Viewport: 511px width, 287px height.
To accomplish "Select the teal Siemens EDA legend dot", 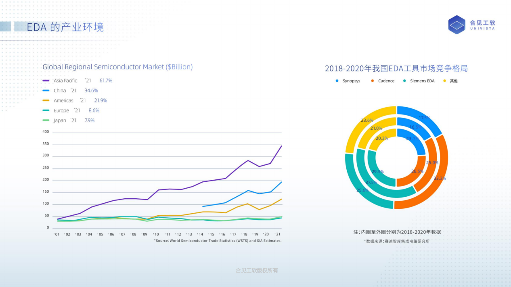I will tap(404, 81).
